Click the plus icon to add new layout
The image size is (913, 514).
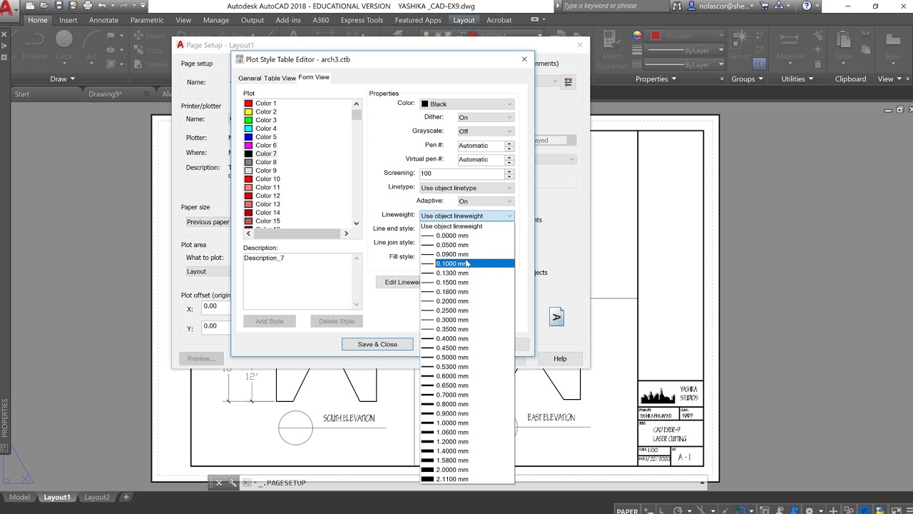(x=126, y=497)
